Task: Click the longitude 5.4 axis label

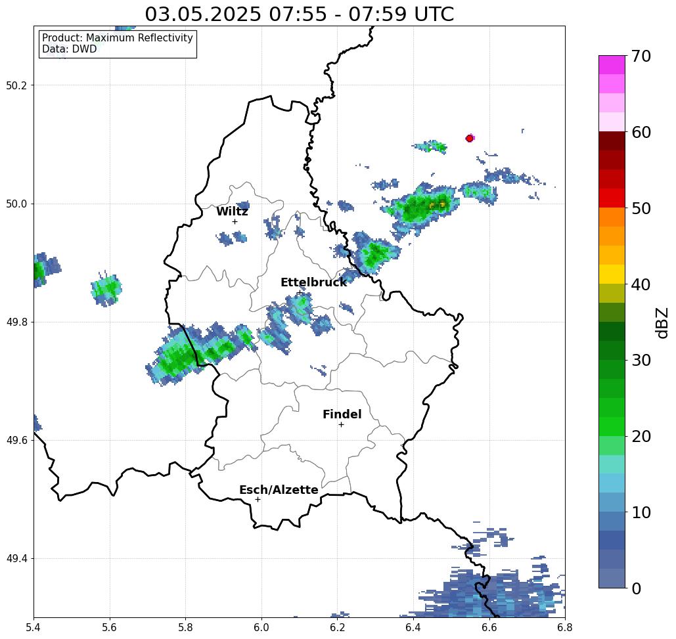Action: 34,628
